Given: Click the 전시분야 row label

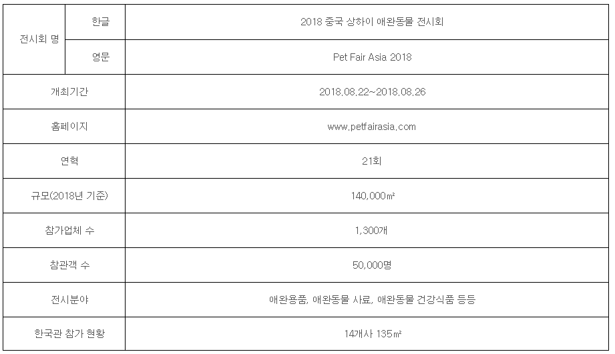Looking at the screenshot, I should 69,299.
